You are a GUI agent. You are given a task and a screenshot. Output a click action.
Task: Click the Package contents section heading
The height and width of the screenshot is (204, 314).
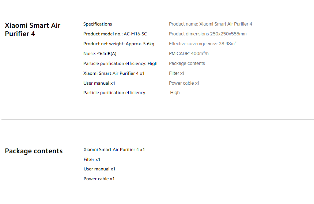tap(34, 151)
